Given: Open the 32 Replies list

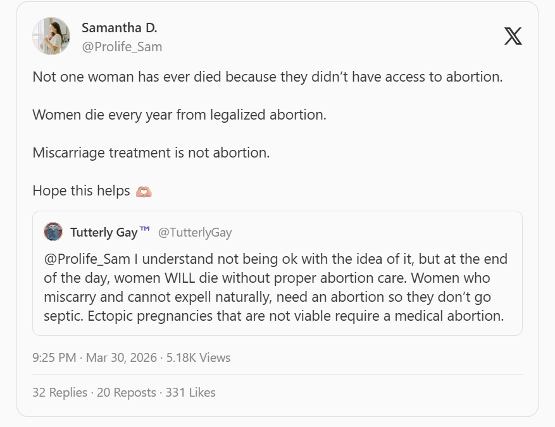Looking at the screenshot, I should 59,392.
